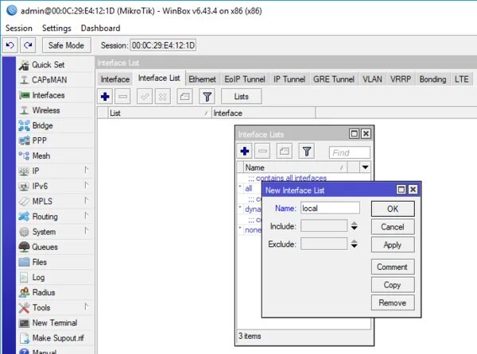Toggle Safe Mode button
The width and height of the screenshot is (477, 354).
(x=66, y=45)
